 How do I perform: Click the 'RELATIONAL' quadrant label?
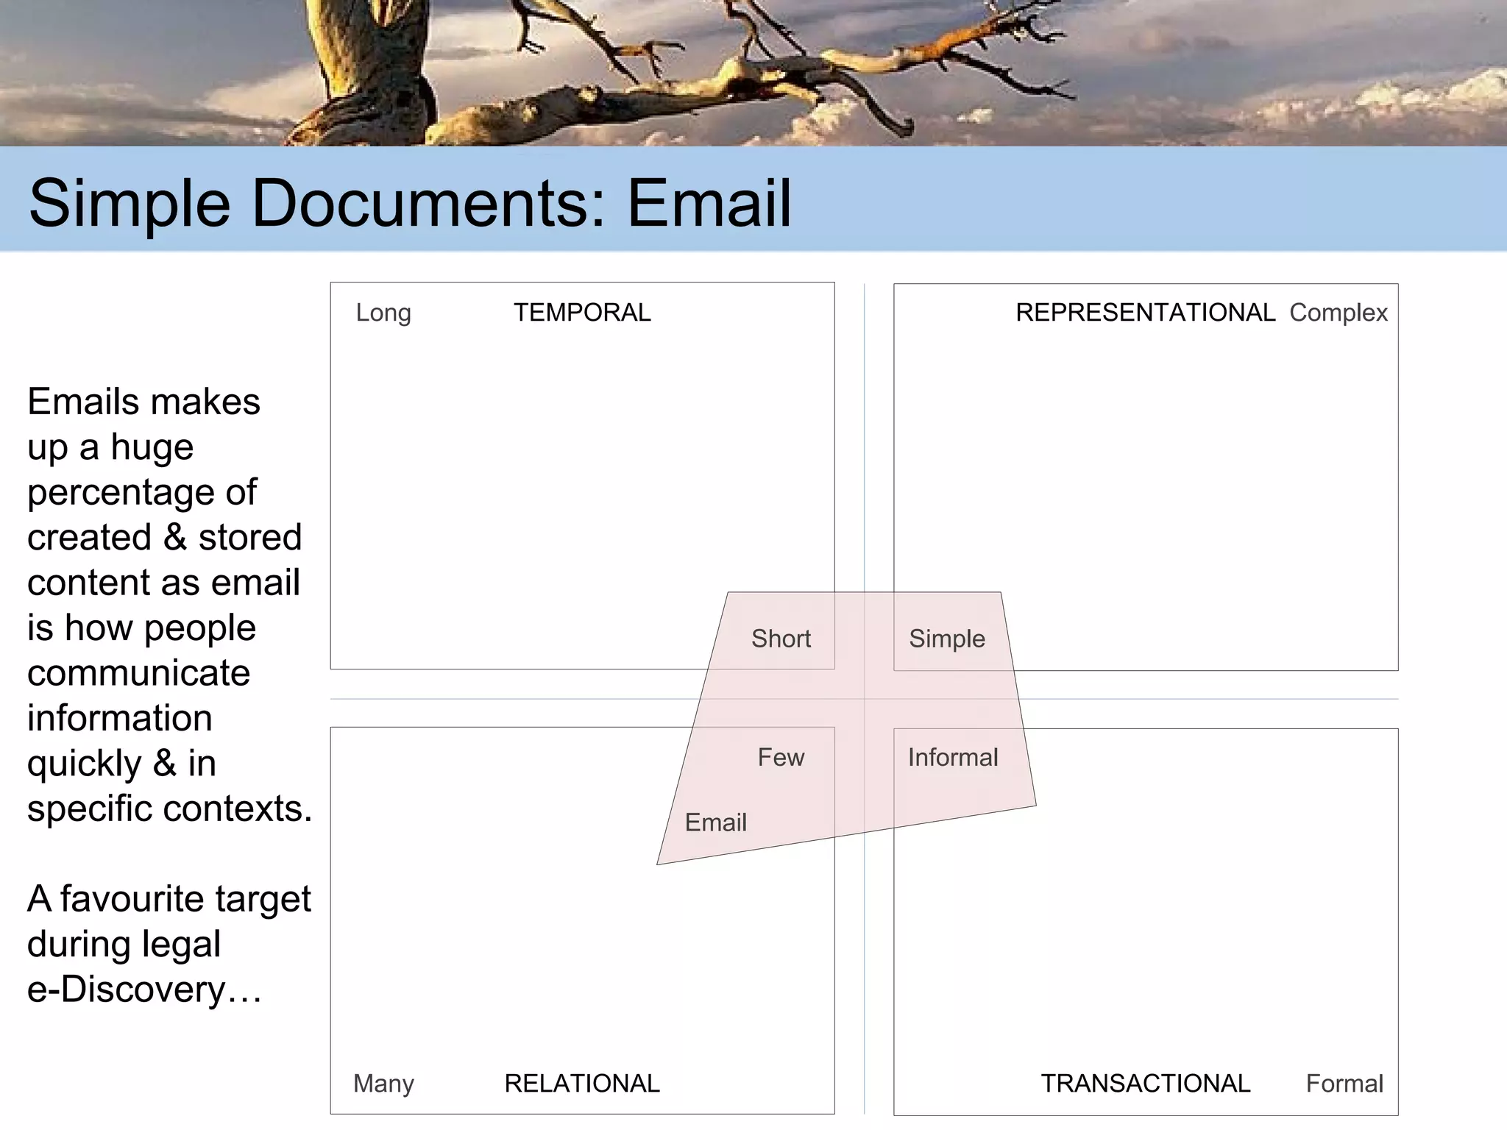point(582,1084)
